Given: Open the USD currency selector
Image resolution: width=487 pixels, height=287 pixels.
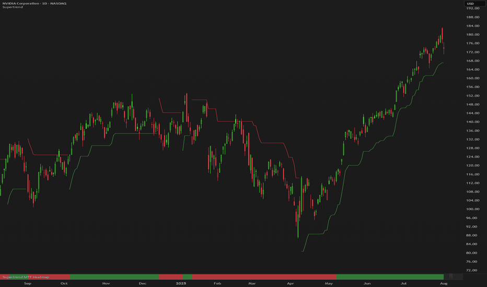Looking at the screenshot, I should click(x=474, y=4).
